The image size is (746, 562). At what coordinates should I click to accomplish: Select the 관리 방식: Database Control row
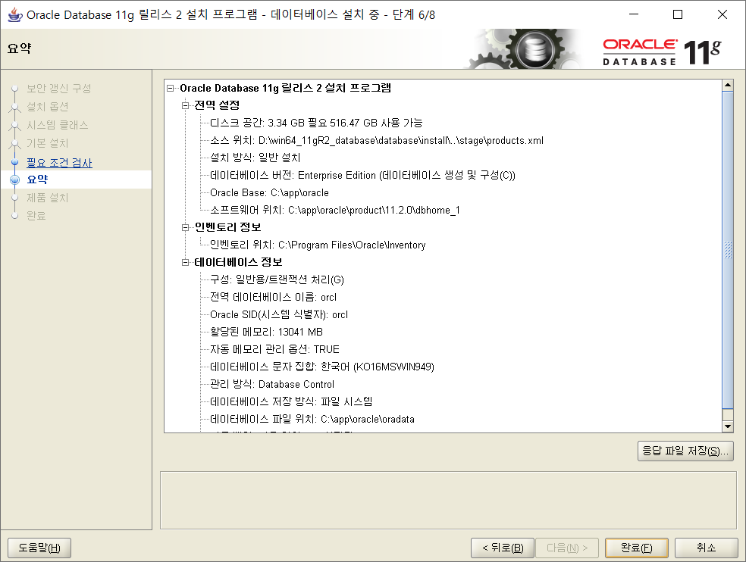(272, 384)
